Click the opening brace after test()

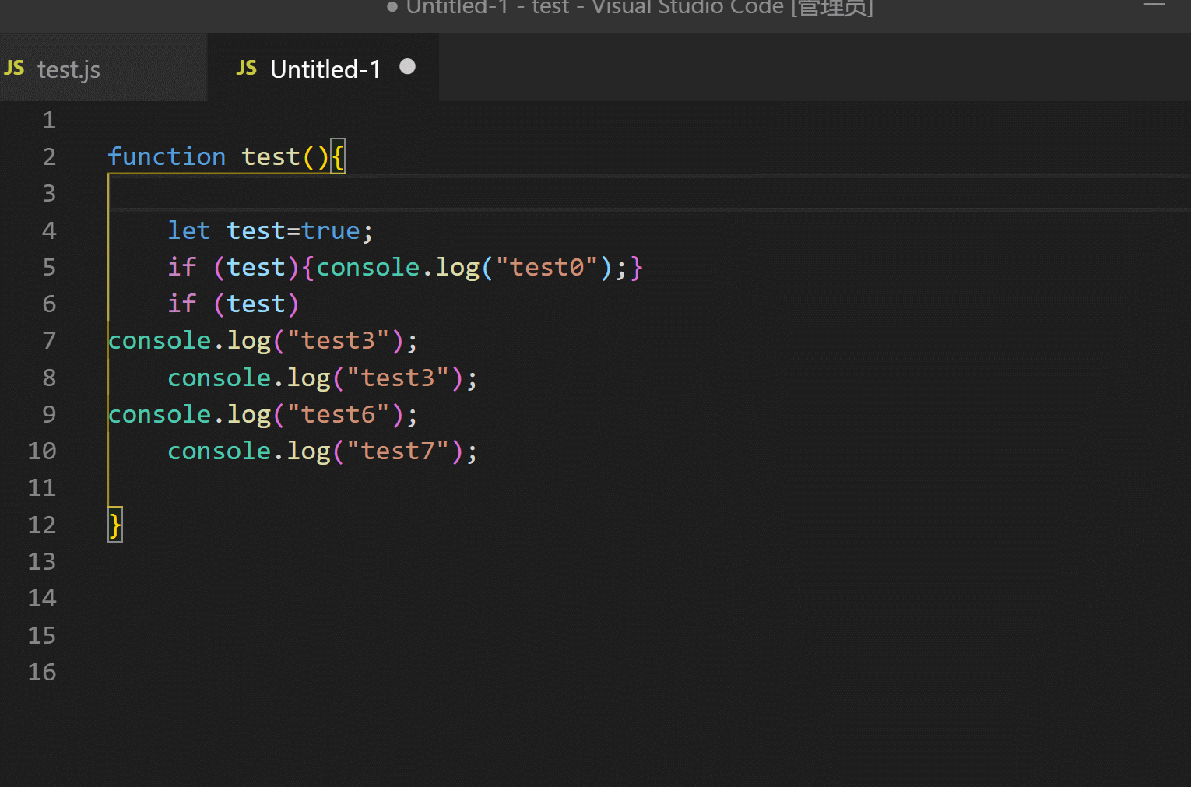tap(338, 156)
